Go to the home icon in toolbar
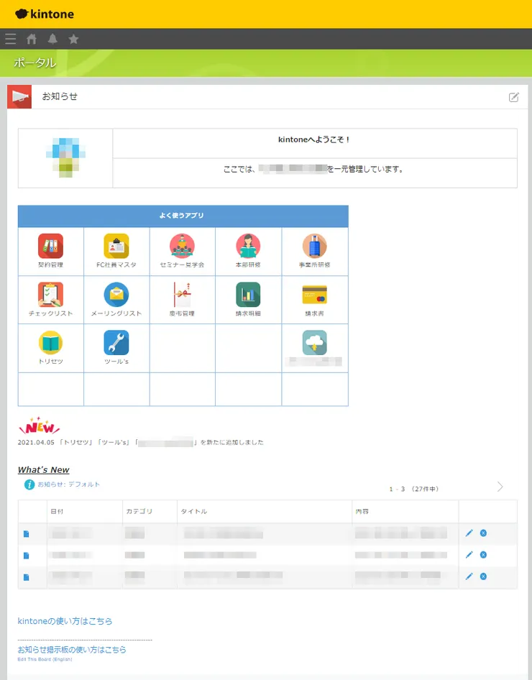This screenshot has width=532, height=680. coord(32,39)
